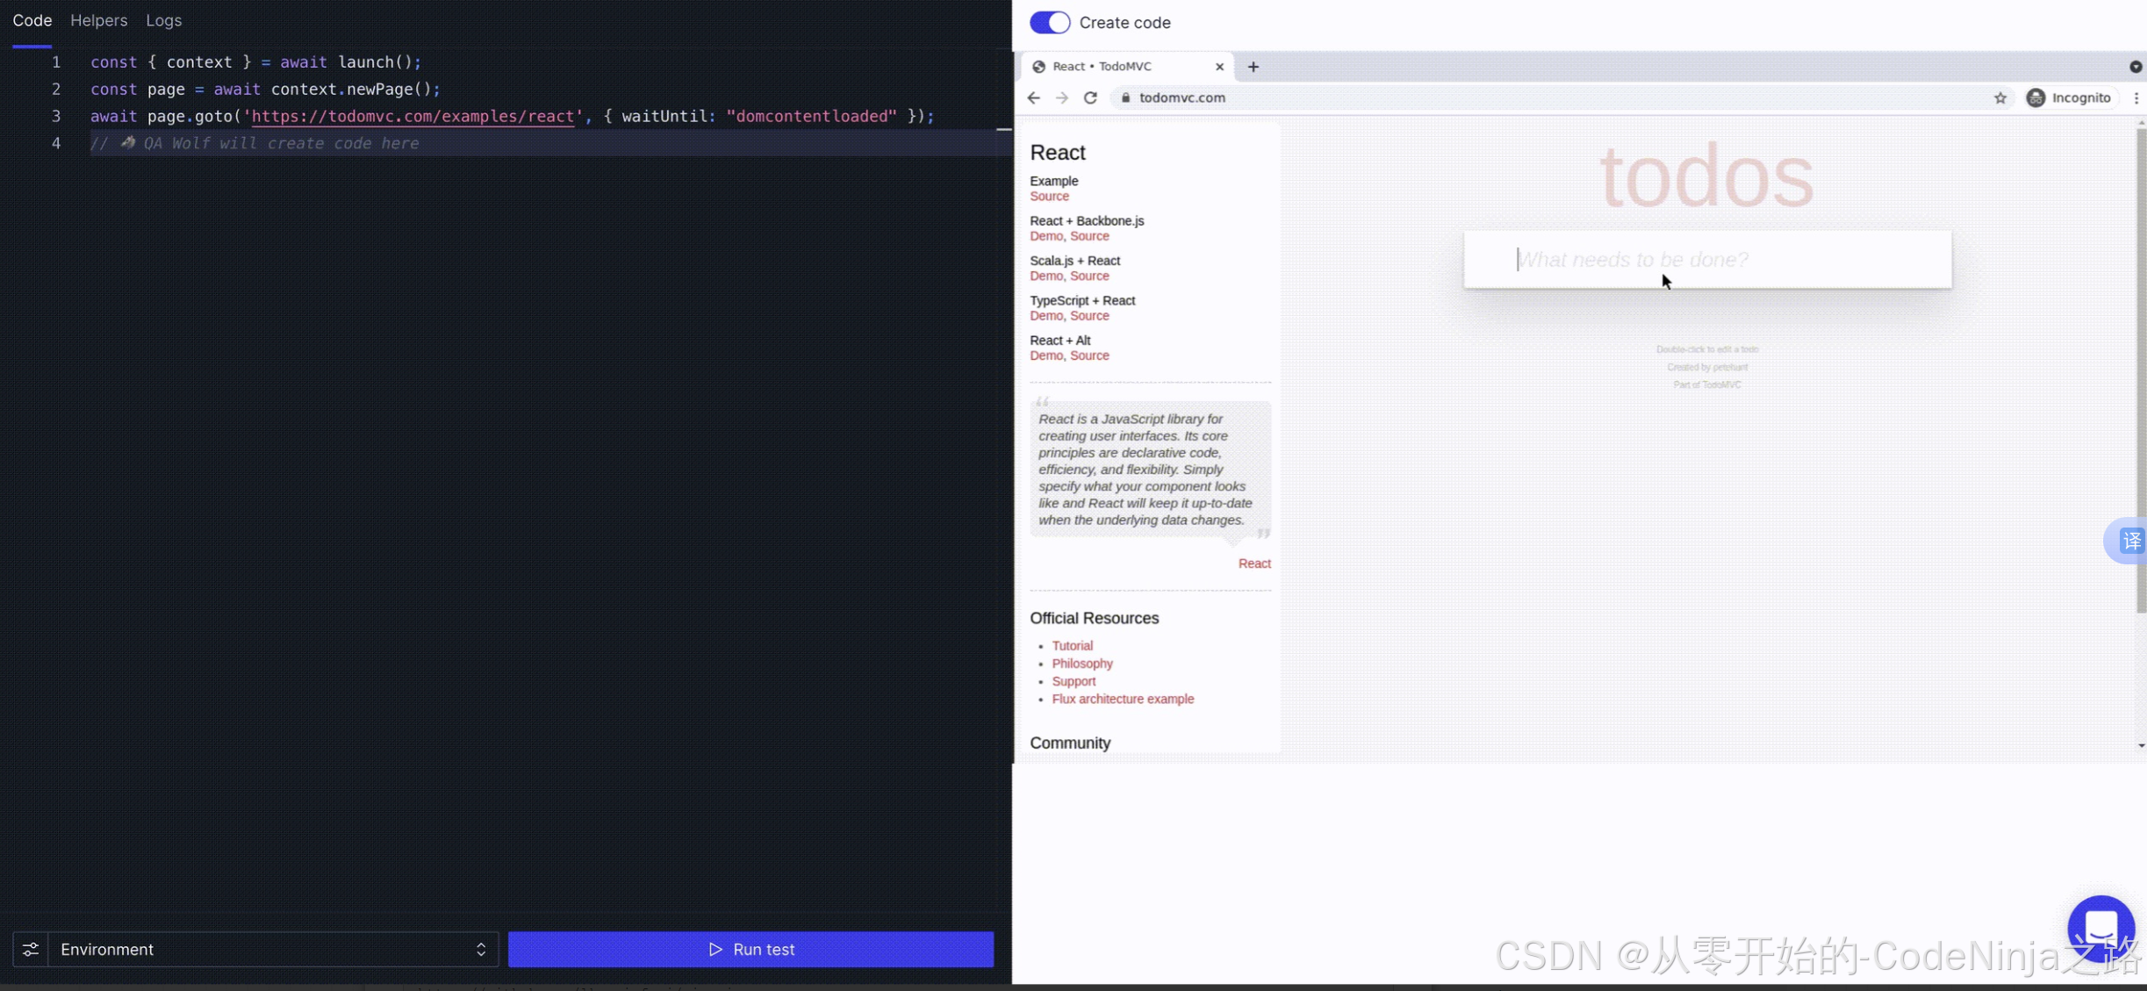The width and height of the screenshot is (2147, 991).
Task: Open the Environment dropdown
Action: click(273, 950)
